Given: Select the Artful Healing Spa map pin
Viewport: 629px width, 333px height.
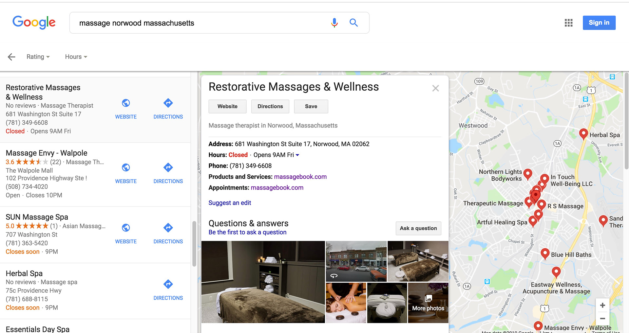Looking at the screenshot, I should (533, 221).
